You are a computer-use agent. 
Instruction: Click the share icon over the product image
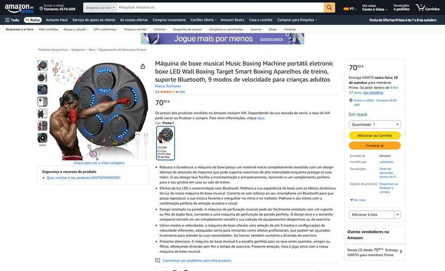coord(143,66)
